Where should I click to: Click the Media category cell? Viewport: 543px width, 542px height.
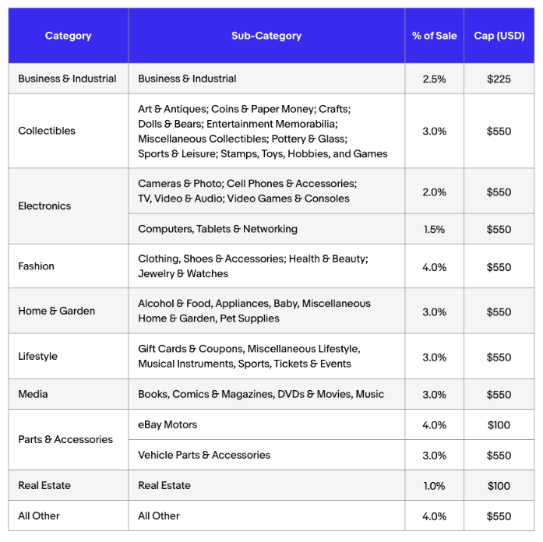33,394
